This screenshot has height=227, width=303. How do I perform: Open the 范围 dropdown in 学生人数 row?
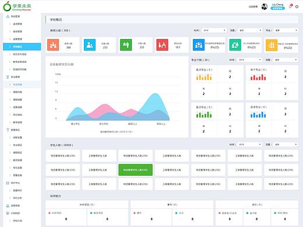pos(286,144)
